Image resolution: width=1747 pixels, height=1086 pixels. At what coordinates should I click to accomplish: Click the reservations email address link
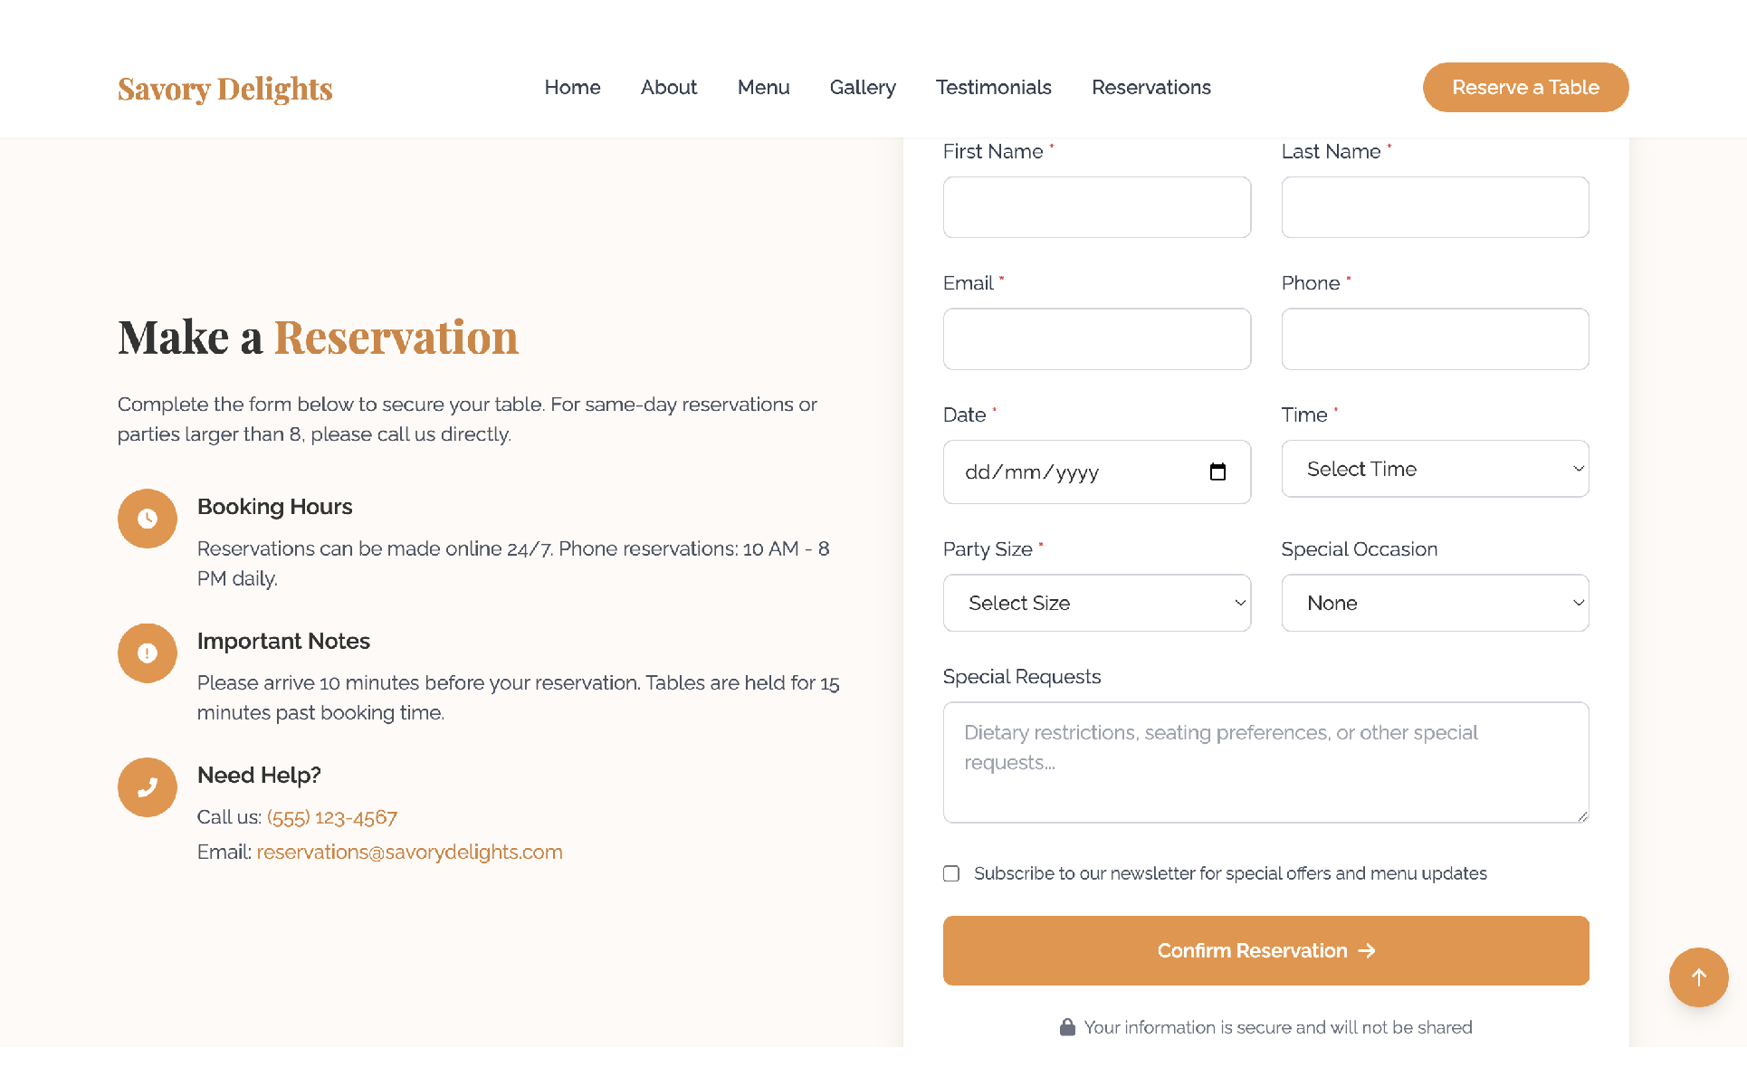409,853
